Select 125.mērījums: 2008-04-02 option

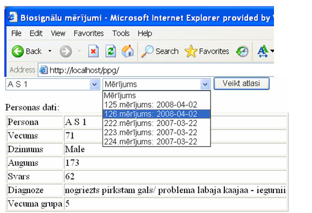[157, 105]
